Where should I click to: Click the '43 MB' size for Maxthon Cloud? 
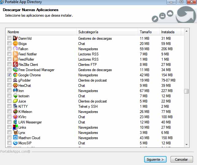(x=144, y=138)
